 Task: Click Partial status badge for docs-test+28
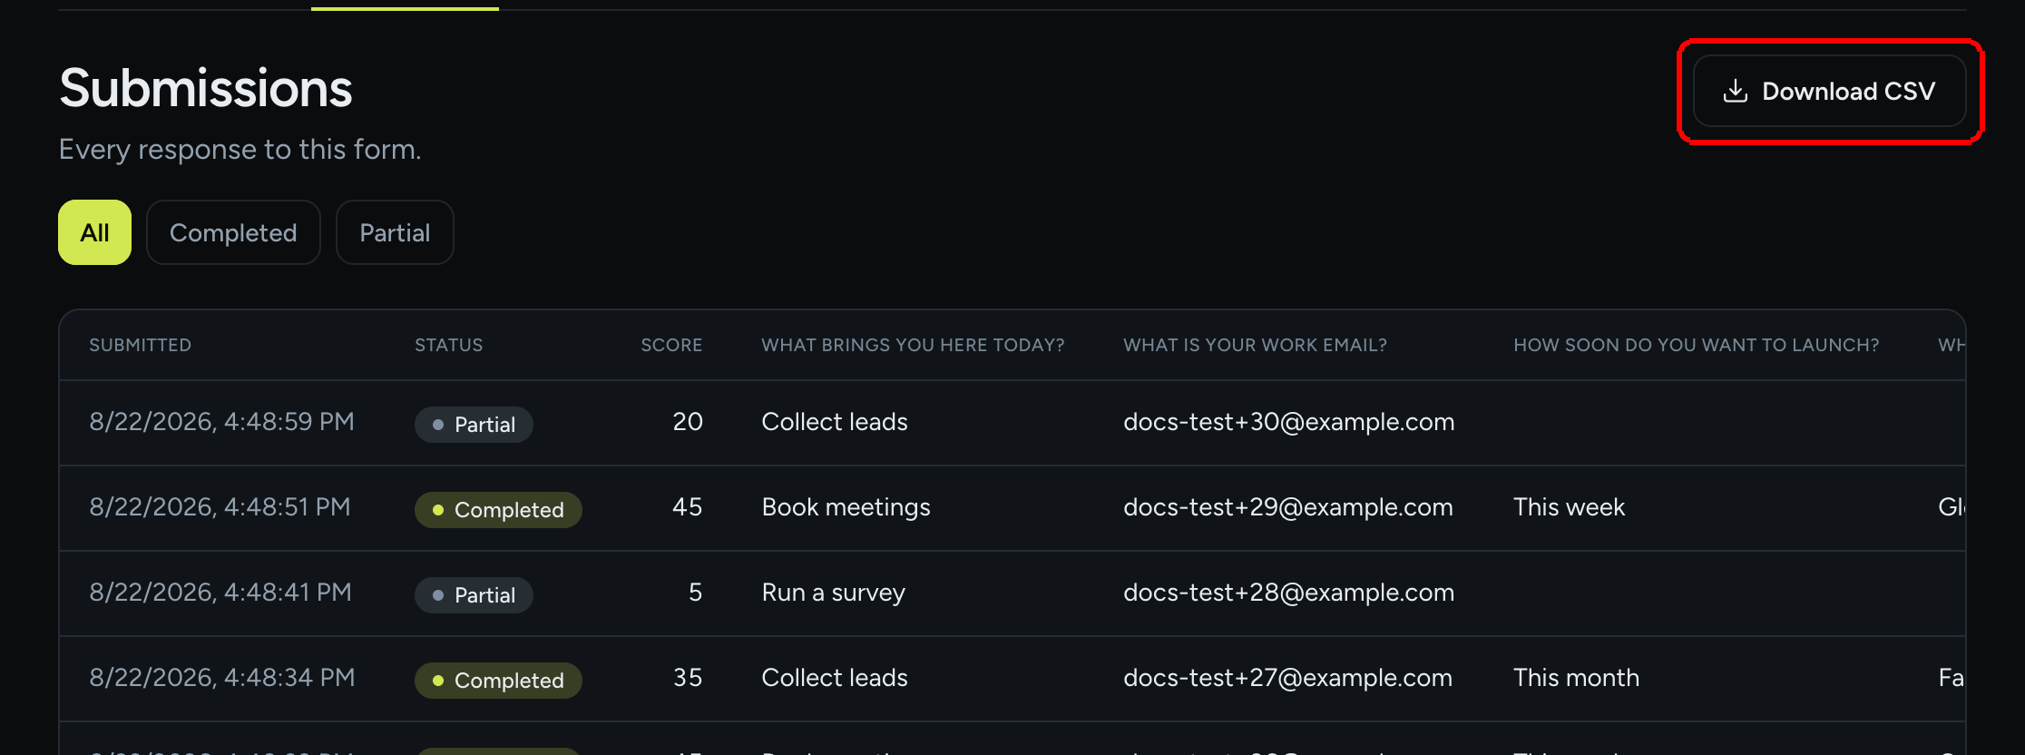pos(474,595)
